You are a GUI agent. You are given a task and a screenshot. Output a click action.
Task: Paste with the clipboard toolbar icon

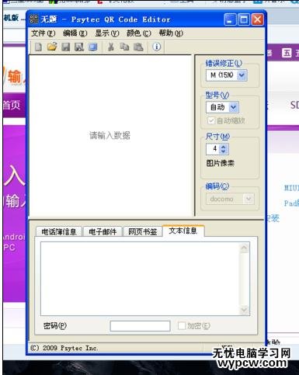138,47
